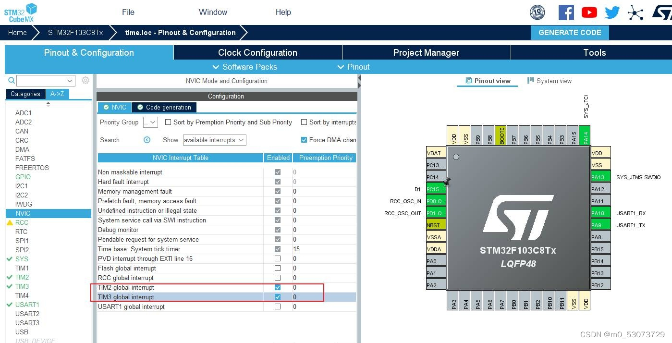Open the Help menu
672x343 pixels.
pos(283,12)
